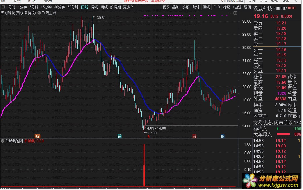Expand the 更多 periods menu
The image size is (303, 190).
(128, 7)
